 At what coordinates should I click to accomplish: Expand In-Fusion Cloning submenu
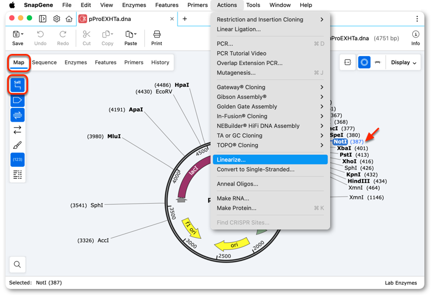tap(270, 116)
